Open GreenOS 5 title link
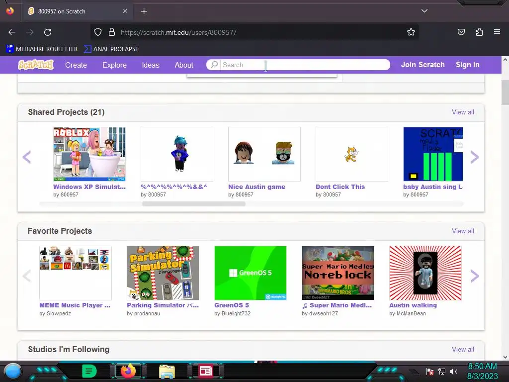 click(232, 305)
